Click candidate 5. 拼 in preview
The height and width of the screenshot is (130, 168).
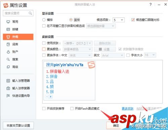point(50,92)
